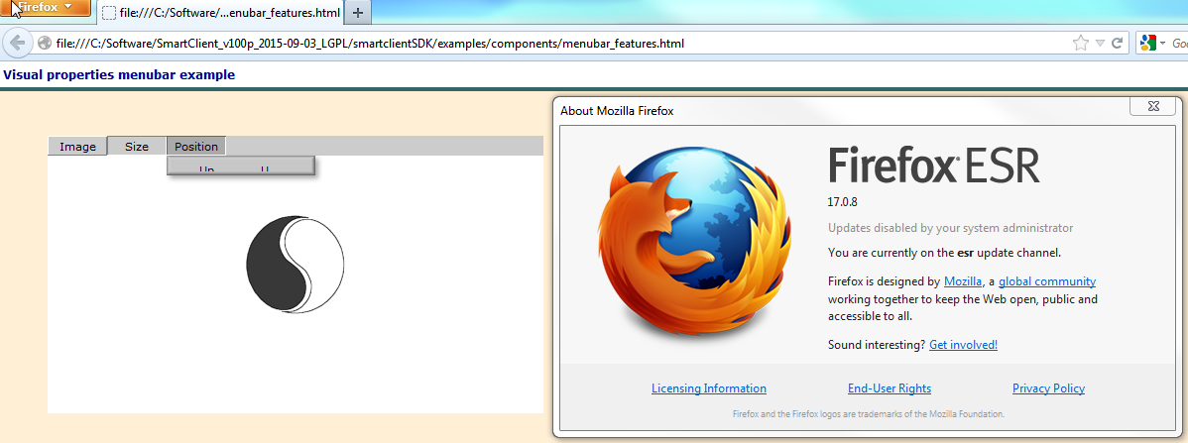This screenshot has height=443, width=1188.
Task: Open the search engine selector dropdown arrow
Action: 1162,44
